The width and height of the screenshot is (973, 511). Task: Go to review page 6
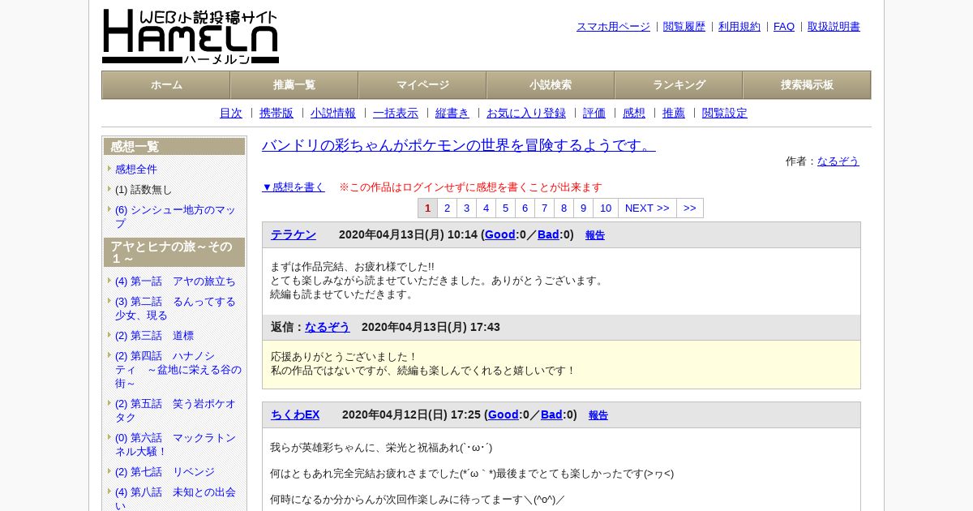coord(525,208)
